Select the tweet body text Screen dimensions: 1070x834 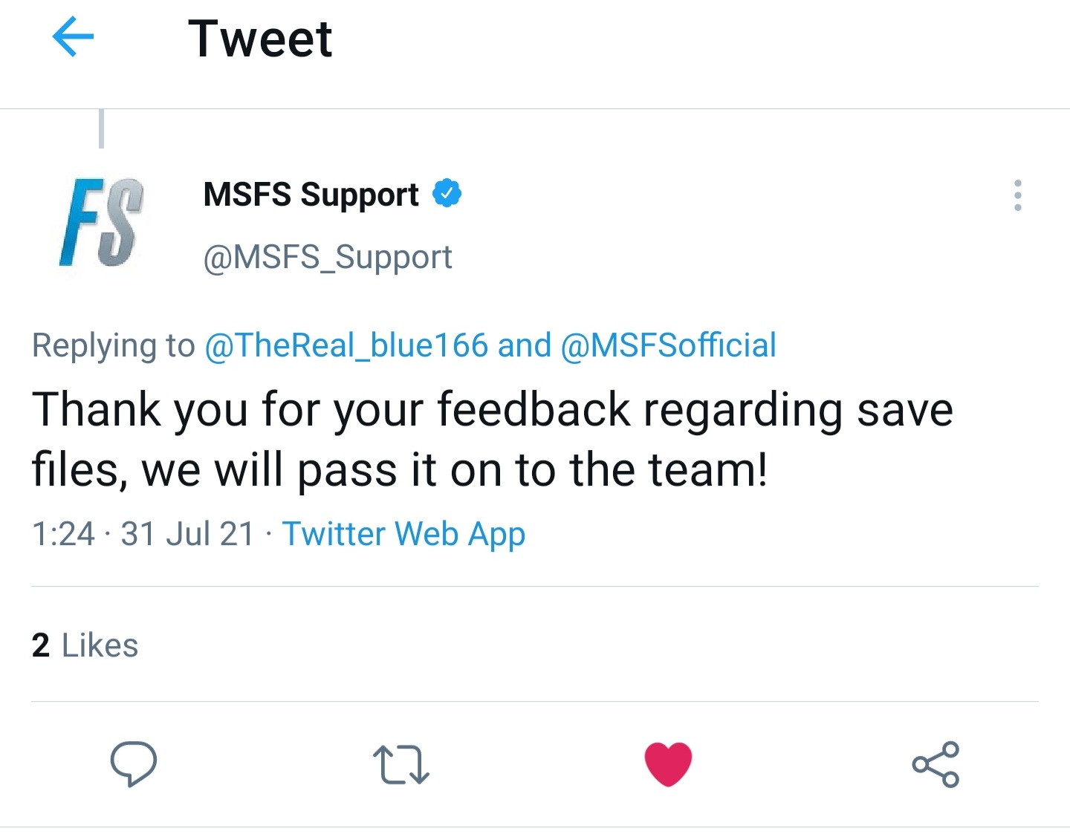[492, 440]
